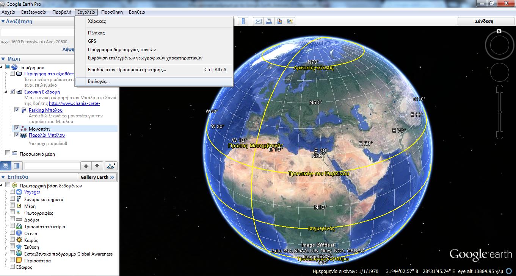Check the Πρωταρχική βάση δεδομένων checkbox
This screenshot has width=516, height=276.
pos(8,185)
